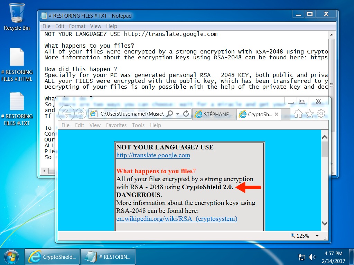The width and height of the screenshot is (354, 265).
Task: Open the Internet Explorer Edit menu
Action: (80, 125)
